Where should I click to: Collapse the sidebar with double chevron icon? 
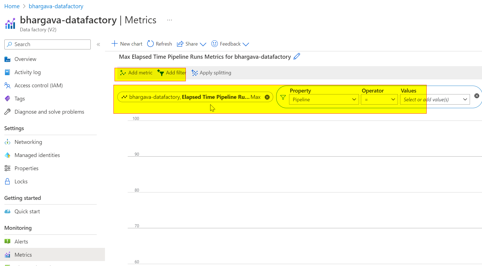tap(98, 44)
